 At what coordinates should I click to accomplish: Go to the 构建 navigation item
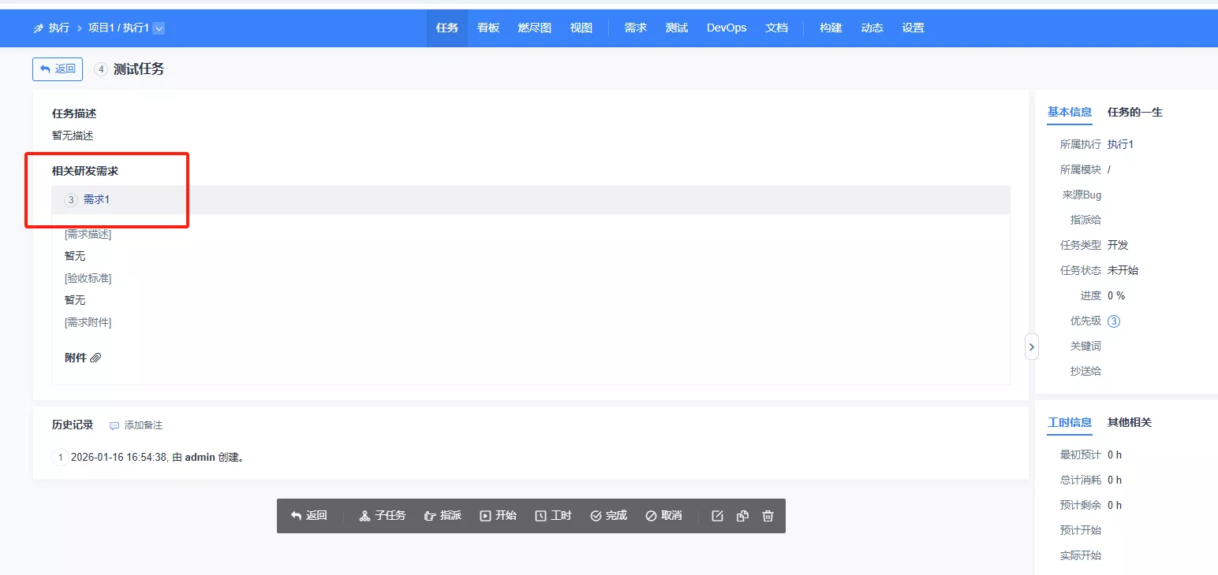coord(831,28)
